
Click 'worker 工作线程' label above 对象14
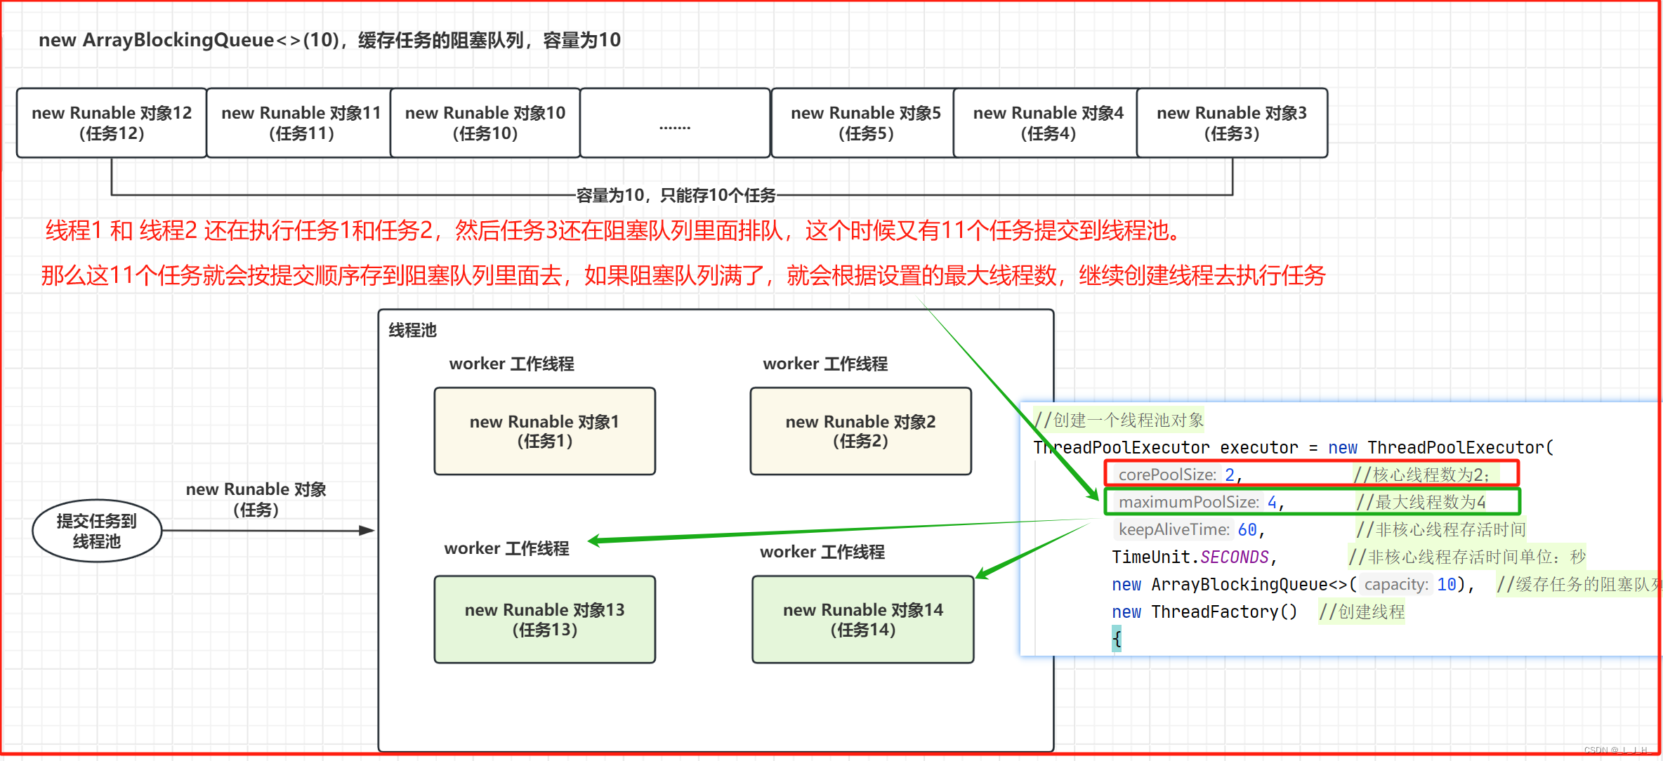(822, 552)
